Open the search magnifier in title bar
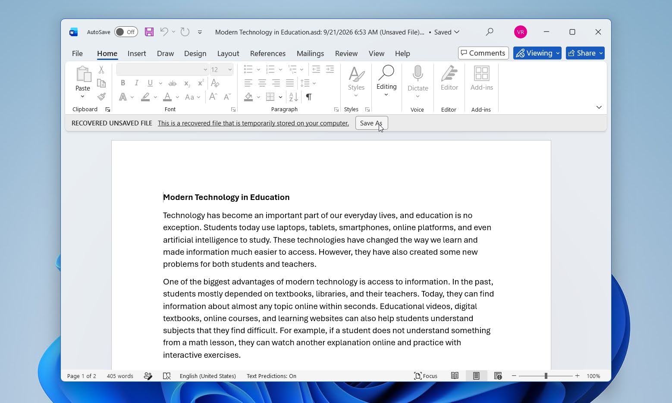This screenshot has height=403, width=672. tap(490, 32)
